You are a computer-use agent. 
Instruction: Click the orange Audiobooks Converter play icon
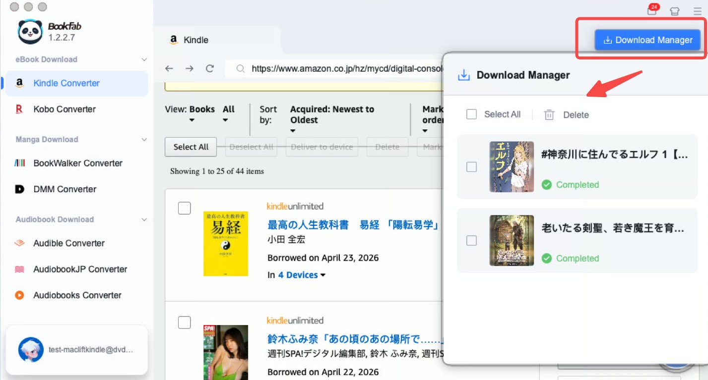point(19,295)
